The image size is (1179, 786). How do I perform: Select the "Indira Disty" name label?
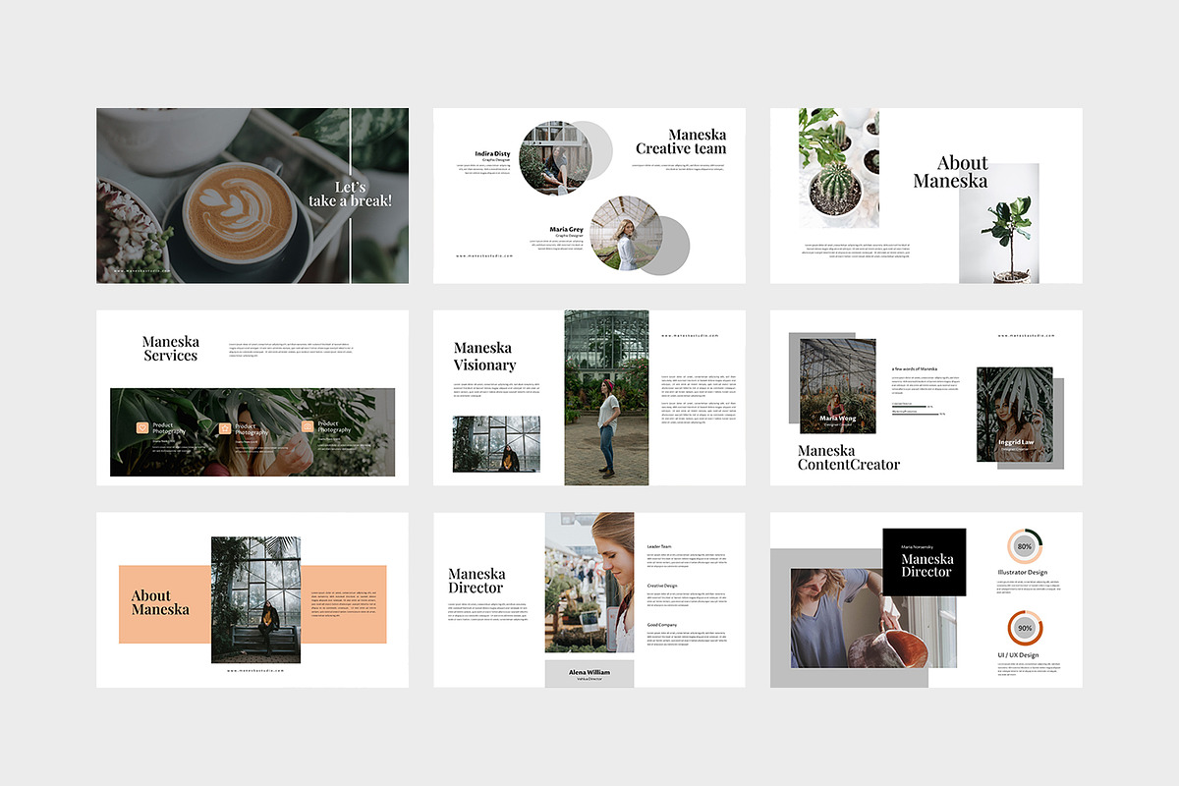click(492, 153)
